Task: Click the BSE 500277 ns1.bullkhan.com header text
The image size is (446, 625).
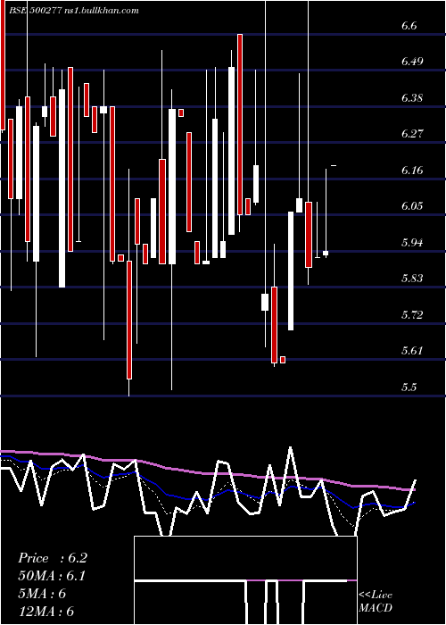Action: [x=74, y=11]
